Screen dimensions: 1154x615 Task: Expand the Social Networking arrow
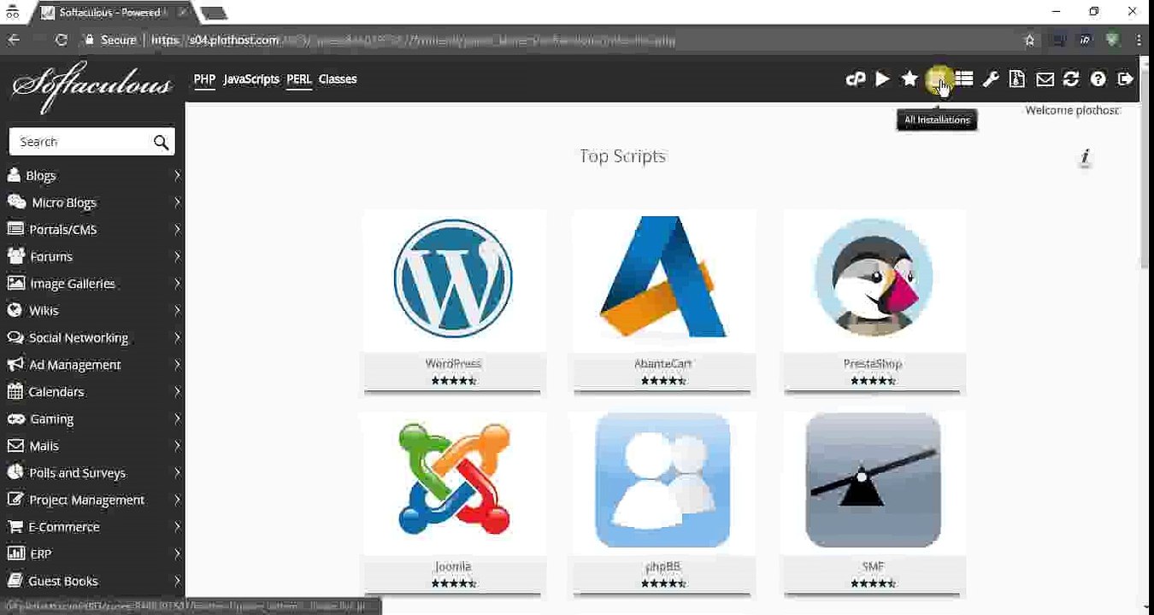(x=177, y=337)
